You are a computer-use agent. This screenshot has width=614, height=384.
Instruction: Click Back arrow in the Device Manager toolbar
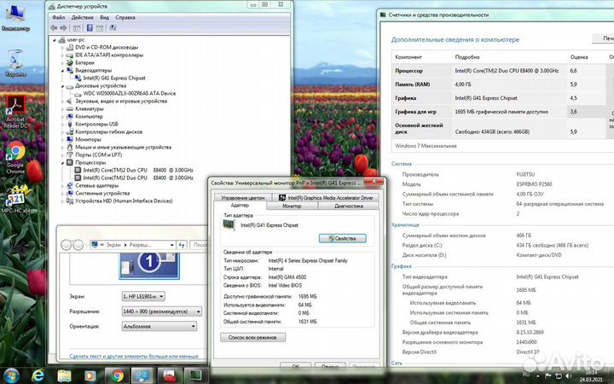[x=54, y=28]
